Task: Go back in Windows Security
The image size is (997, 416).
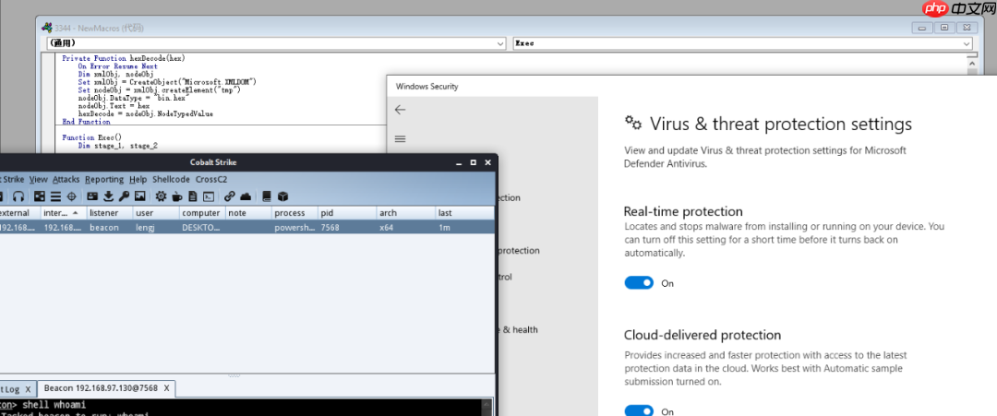Action: coord(400,110)
